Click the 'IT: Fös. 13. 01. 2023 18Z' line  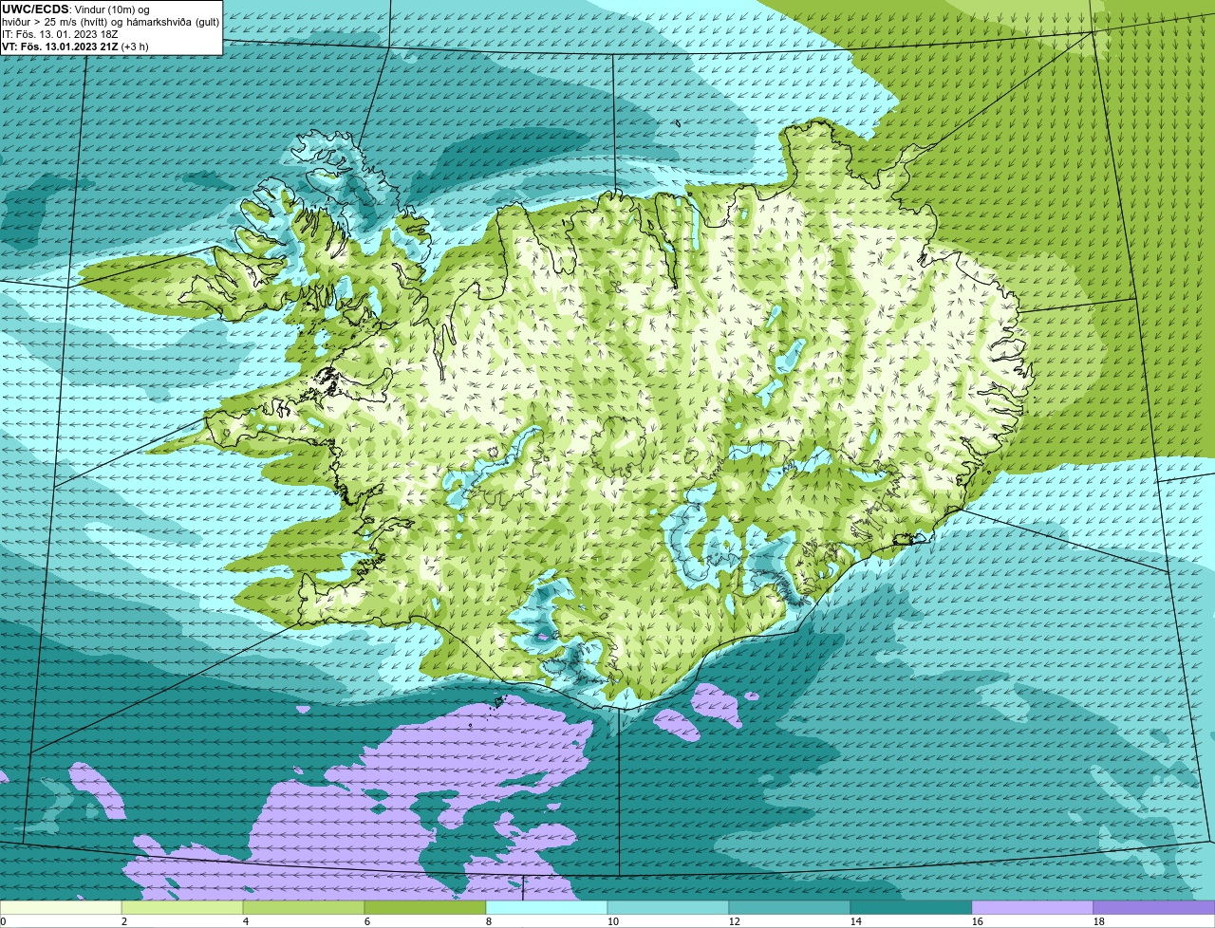[60, 34]
